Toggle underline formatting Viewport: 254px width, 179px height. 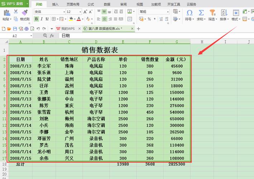click(x=47, y=19)
